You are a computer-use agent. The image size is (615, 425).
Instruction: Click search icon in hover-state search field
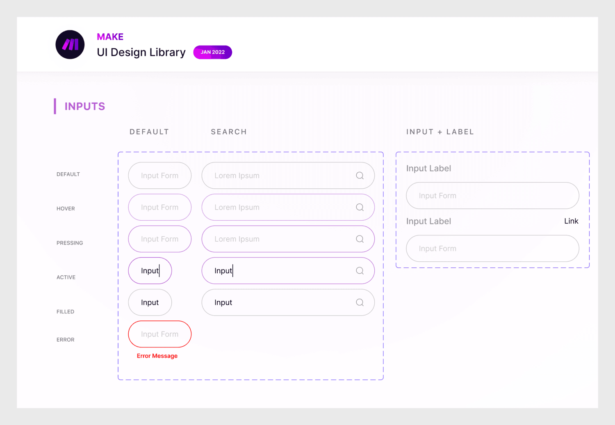click(x=360, y=207)
